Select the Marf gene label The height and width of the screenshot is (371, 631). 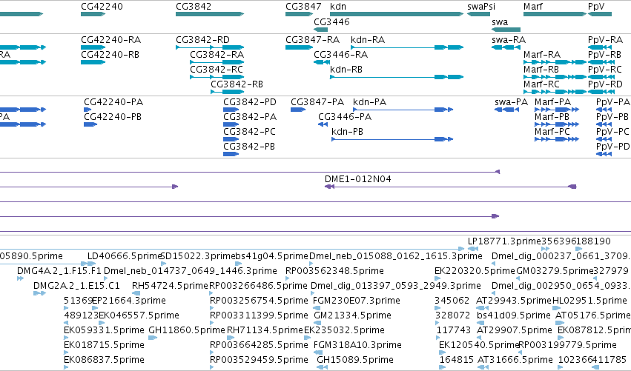click(x=533, y=7)
